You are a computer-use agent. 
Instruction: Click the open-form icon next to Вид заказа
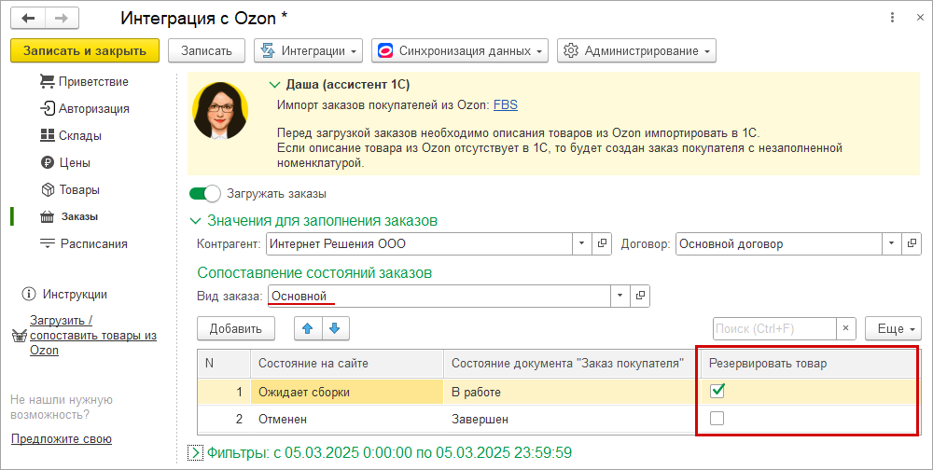(640, 296)
